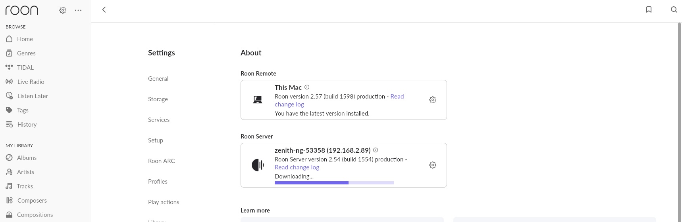Screen dimensions: 682x222
Task: Click info icon beside This Mac
Action: pyautogui.click(x=307, y=87)
